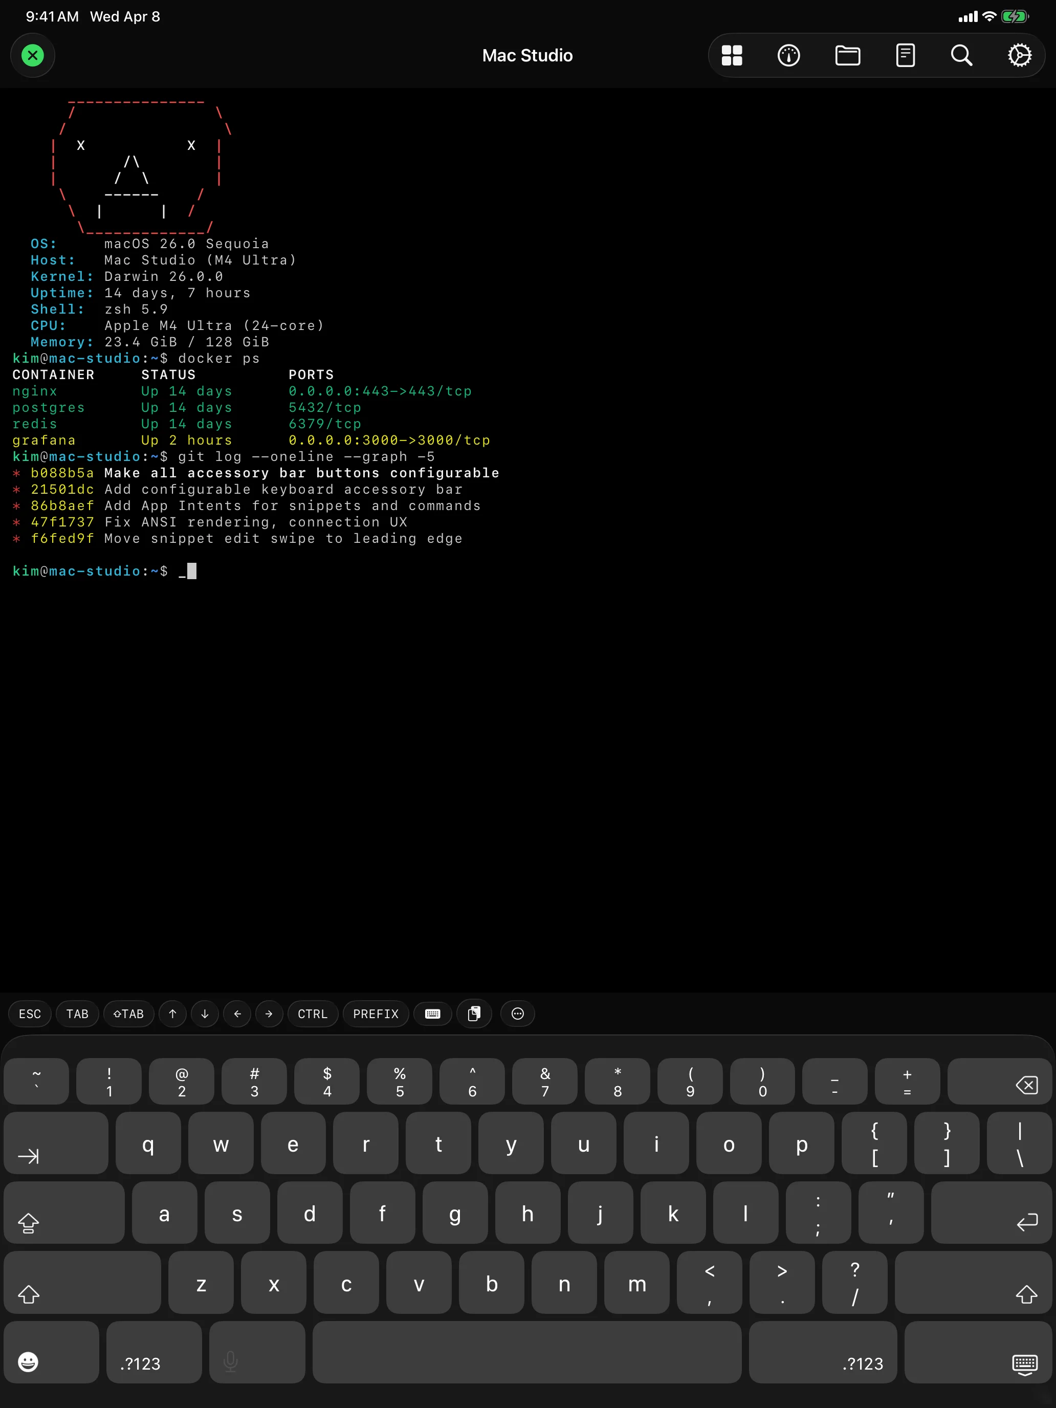Tap the paste clipboard icon in accessory bar
Image resolution: width=1056 pixels, height=1408 pixels.
coord(475,1014)
